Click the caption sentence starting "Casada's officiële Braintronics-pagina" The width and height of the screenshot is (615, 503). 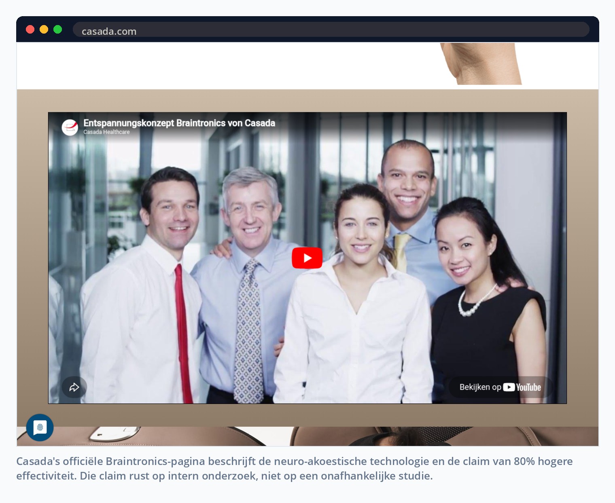[x=295, y=468]
